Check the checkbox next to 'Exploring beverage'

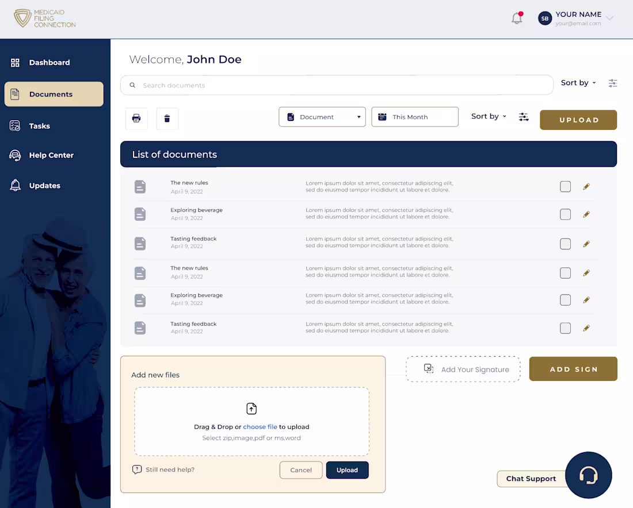point(565,214)
